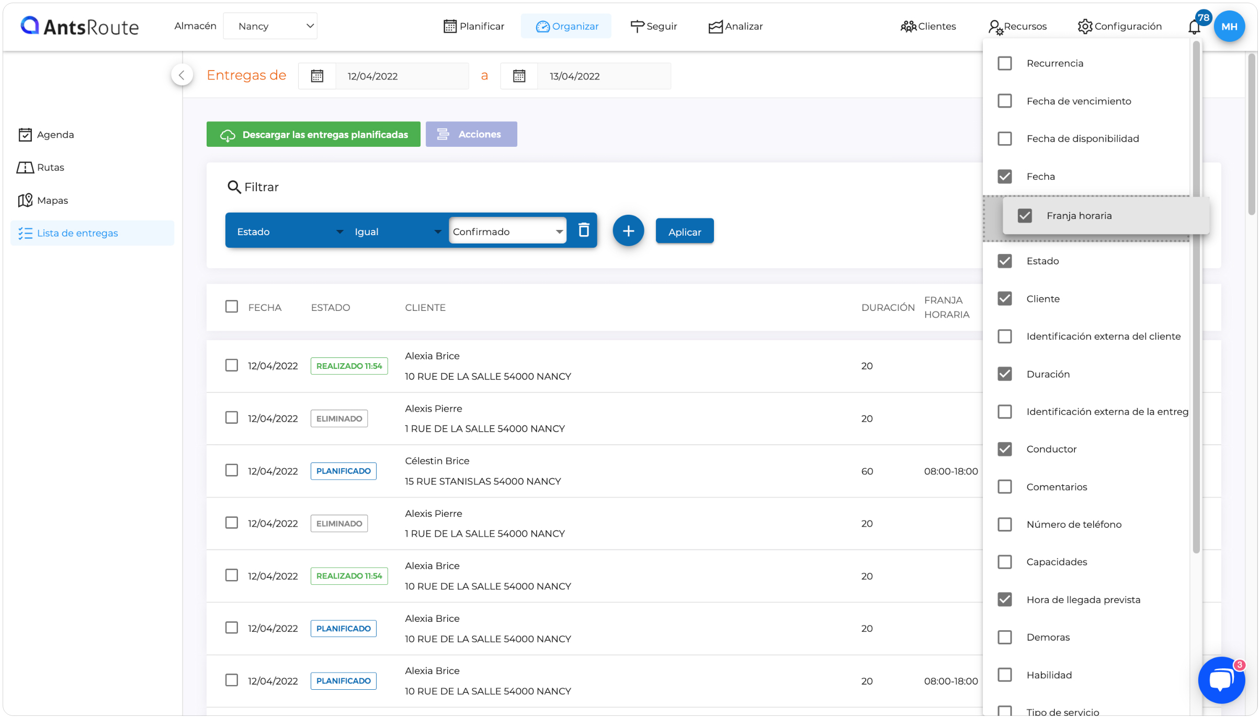Apply the filter with Aplicar button

coord(685,231)
